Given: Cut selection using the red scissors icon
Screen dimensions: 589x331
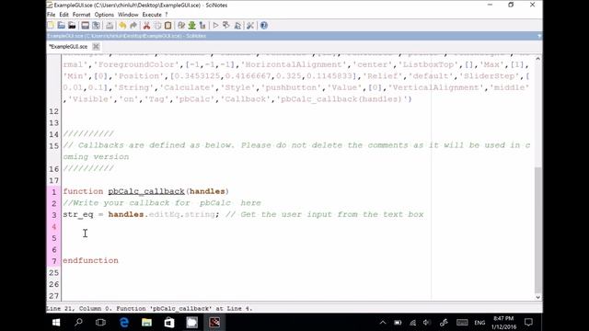Looking at the screenshot, I should (146, 26).
